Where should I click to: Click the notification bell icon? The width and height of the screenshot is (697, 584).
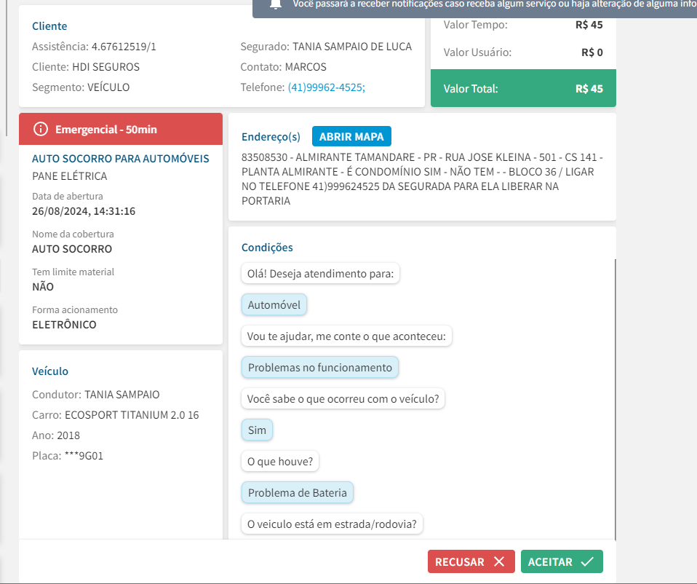coord(275,4)
